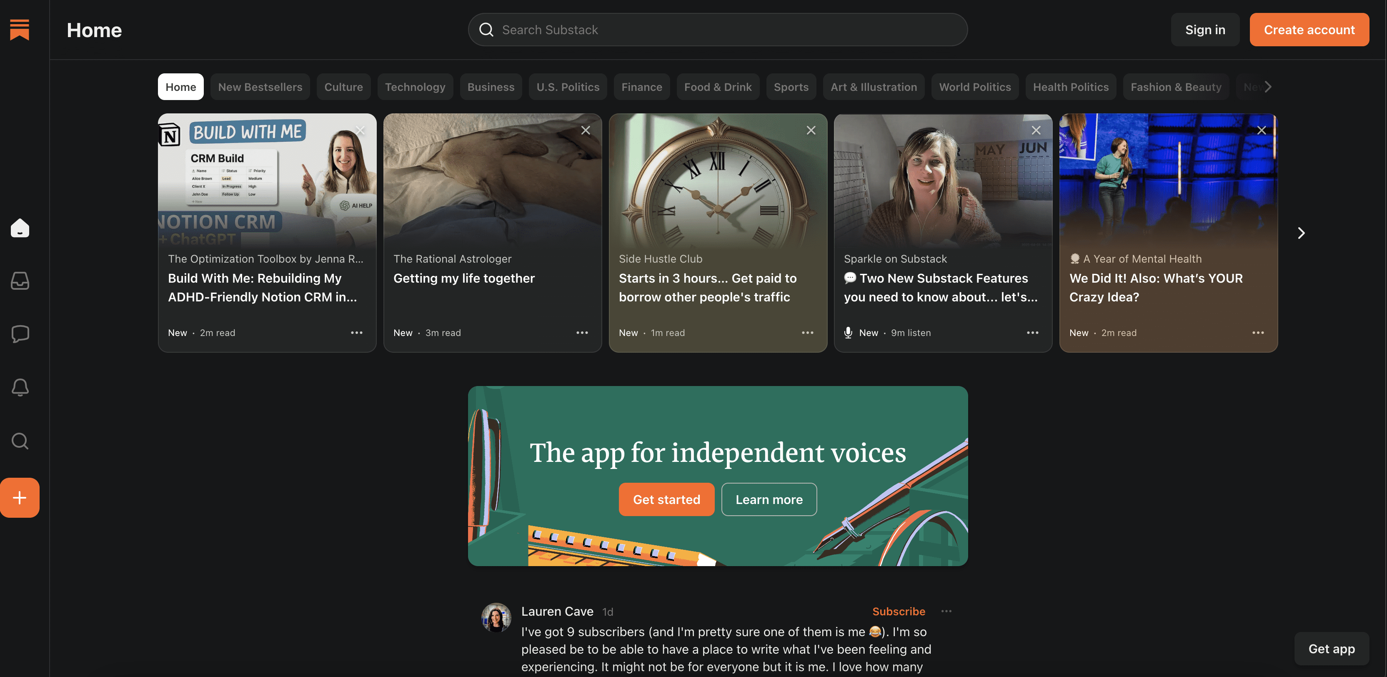The image size is (1387, 677).
Task: Open the Home icon in the left sidebar
Action: point(20,228)
